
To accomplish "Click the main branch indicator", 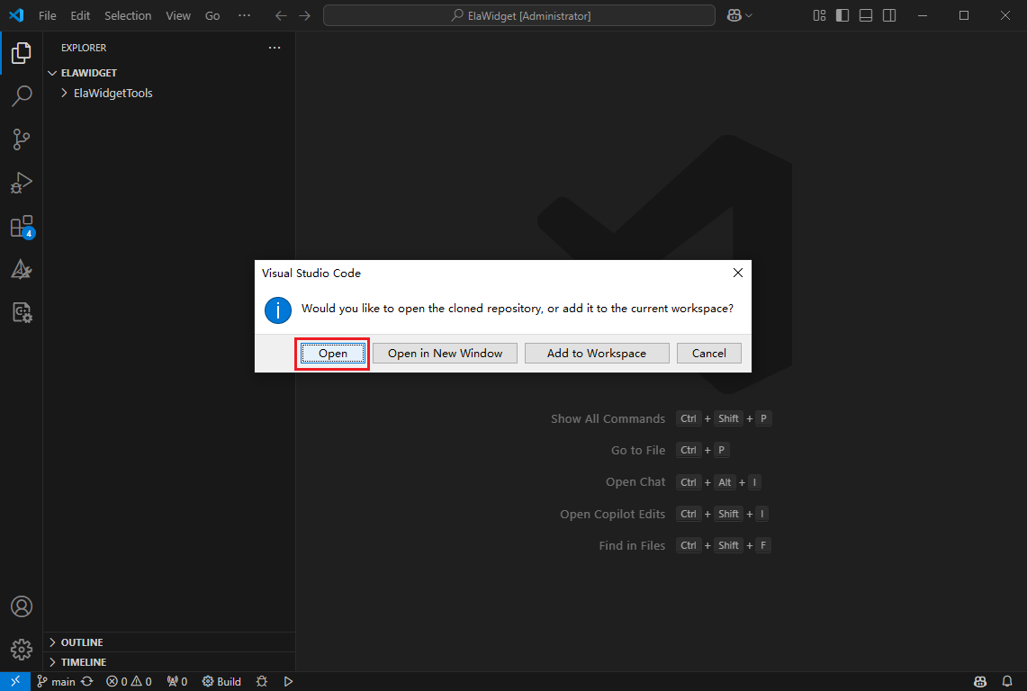I will [x=56, y=681].
